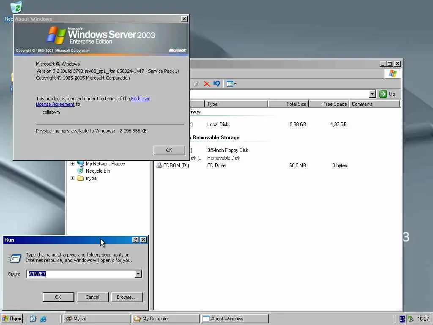The width and height of the screenshot is (433, 325).
Task: Open Recycle Bin desktop icon
Action: (16, 8)
